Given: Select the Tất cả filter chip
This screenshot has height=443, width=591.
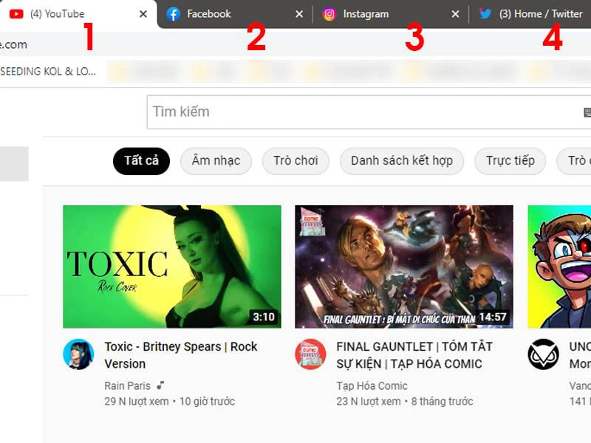Looking at the screenshot, I should (141, 161).
